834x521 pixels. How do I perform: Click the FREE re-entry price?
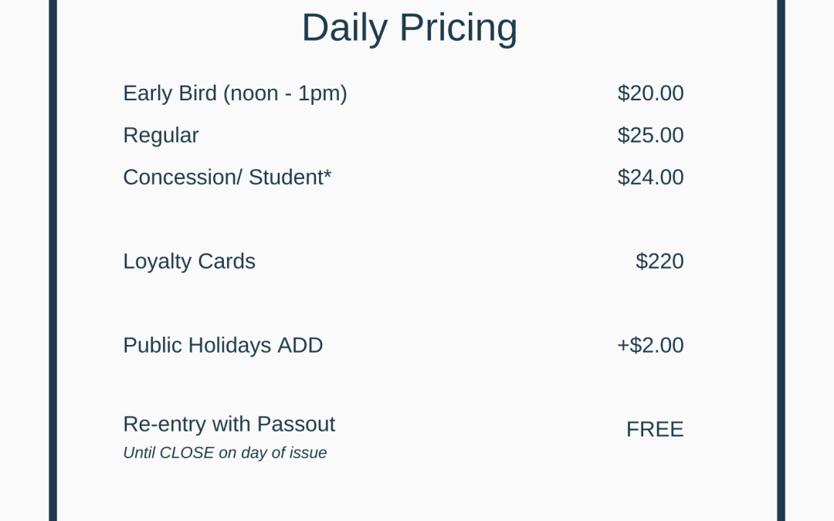pyautogui.click(x=655, y=429)
